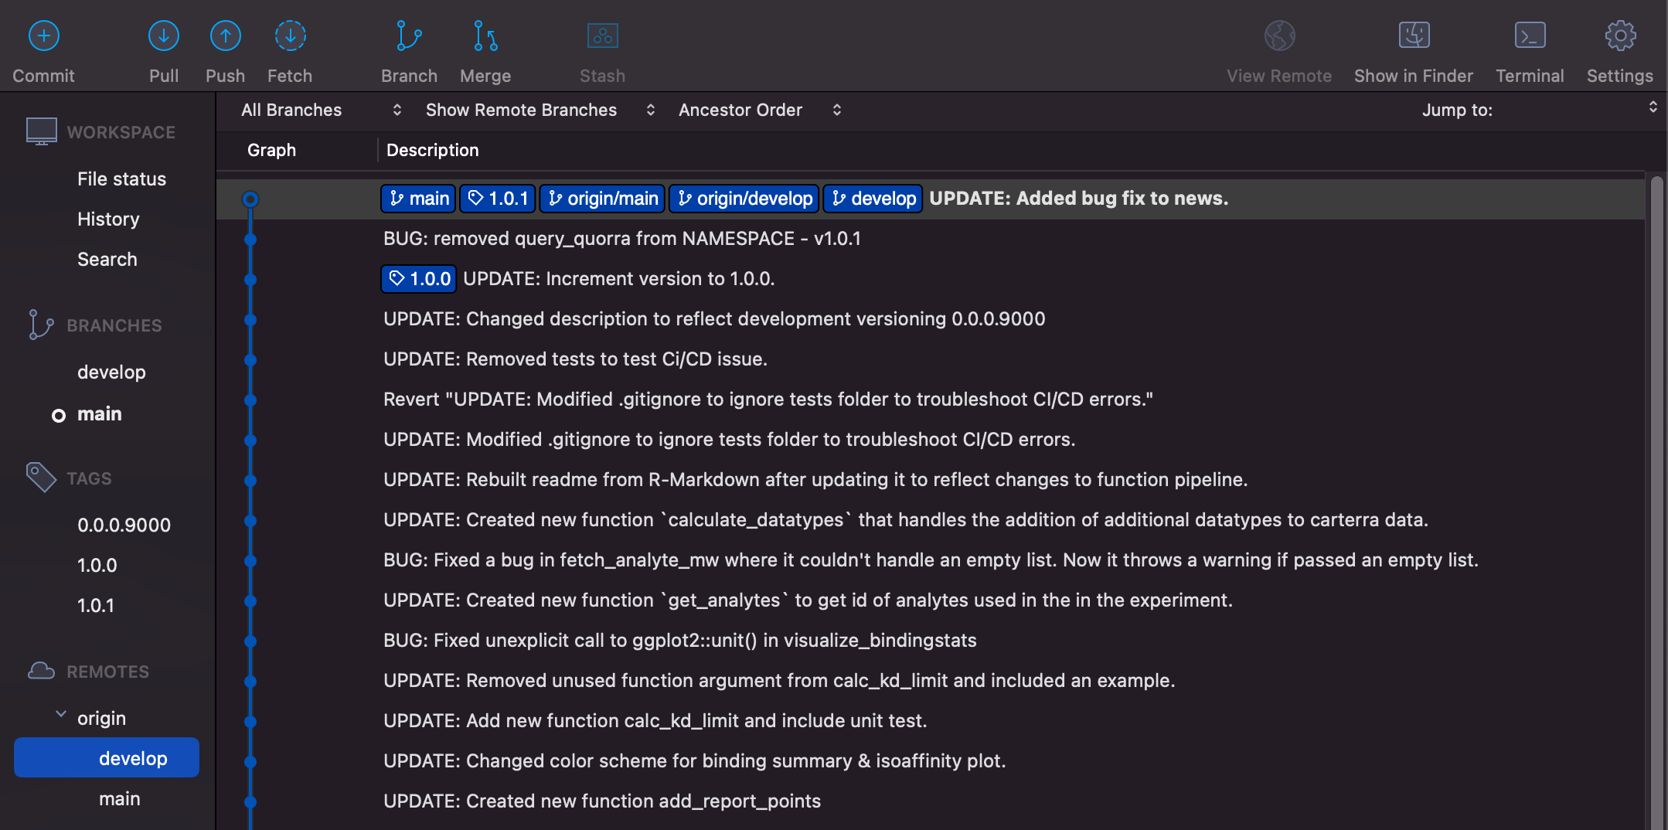Click the Commit toolbar icon
The height and width of the screenshot is (830, 1668).
point(44,36)
